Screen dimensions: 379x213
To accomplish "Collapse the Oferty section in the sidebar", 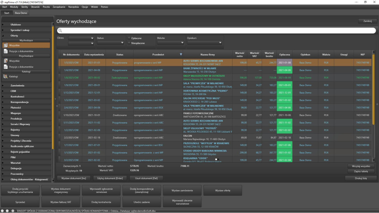I will click(3, 36).
